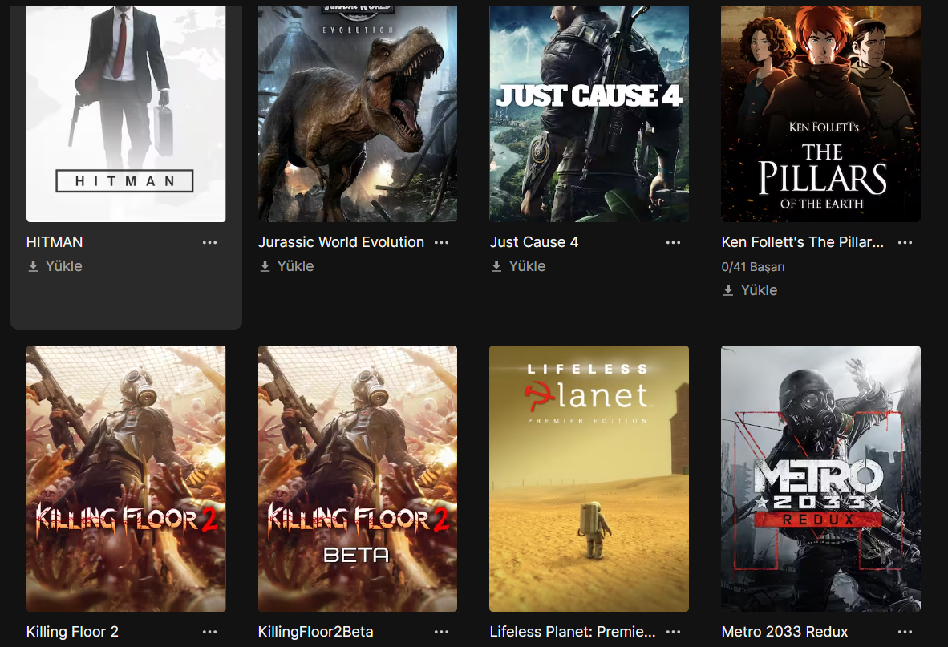This screenshot has height=647, width=948.
Task: Open Metro 2033 Redux three-dot menu
Action: [905, 631]
